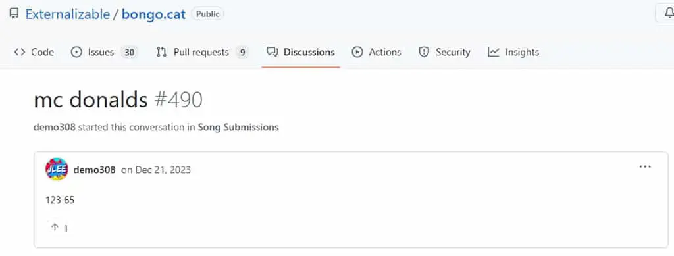Click the repository book icon
This screenshot has width=674, height=256.
(14, 14)
